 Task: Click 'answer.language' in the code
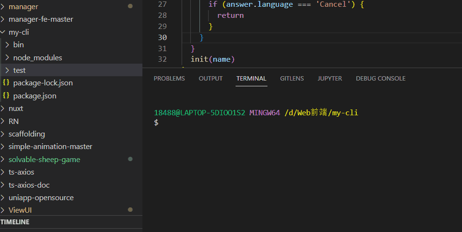[260, 4]
